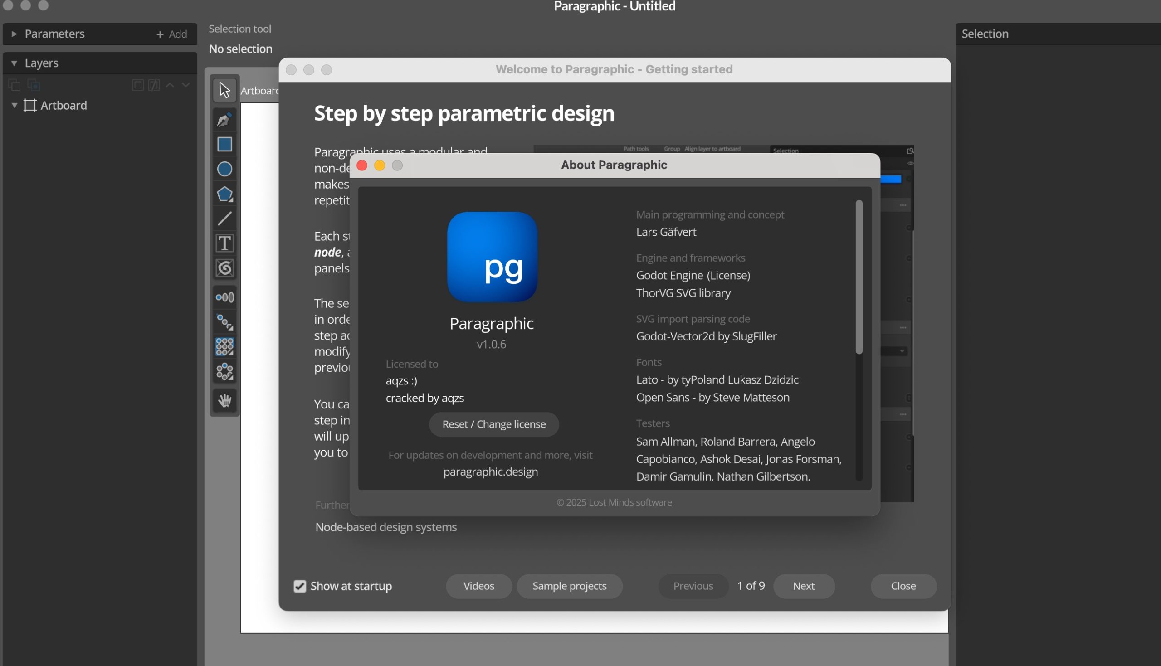This screenshot has height=666, width=1161.
Task: Select the Polygon shape tool
Action: [x=224, y=194]
